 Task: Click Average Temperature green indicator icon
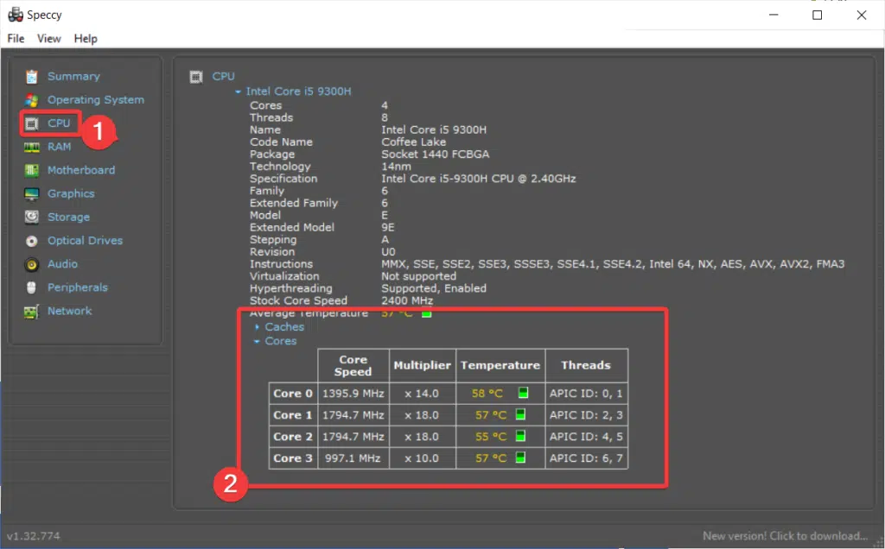pyautogui.click(x=426, y=313)
